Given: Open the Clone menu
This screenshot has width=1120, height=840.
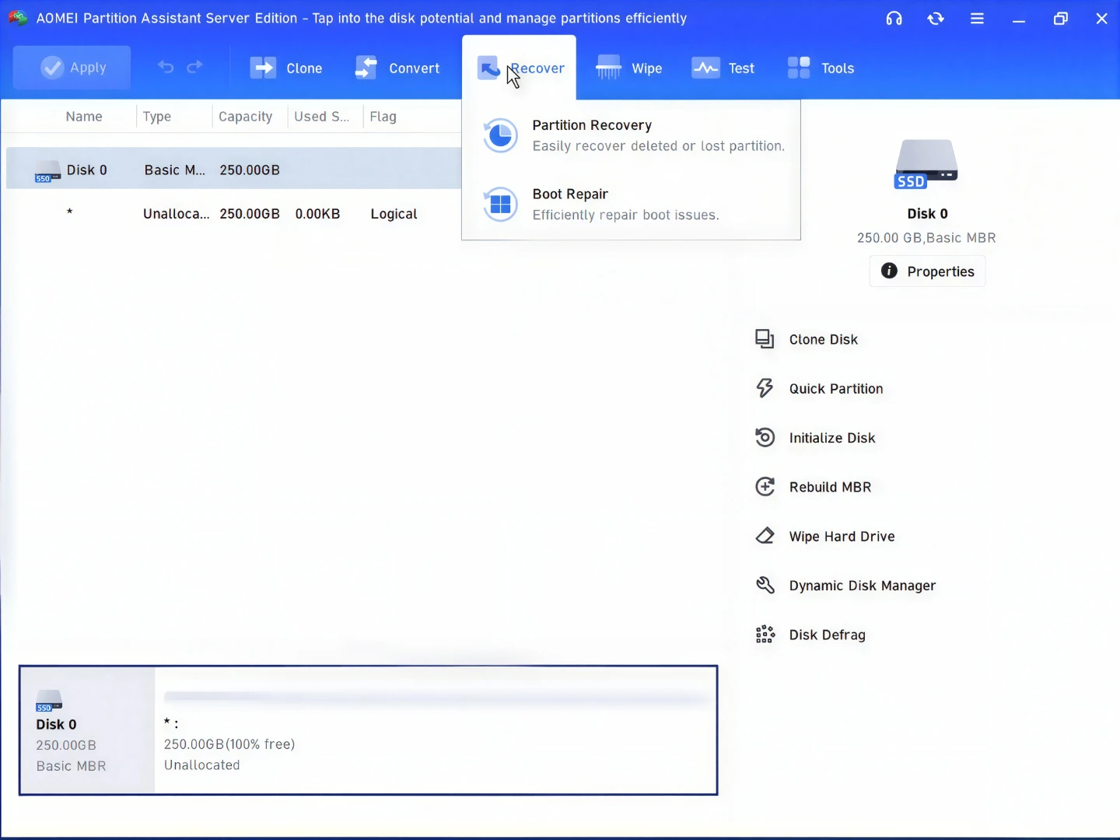Looking at the screenshot, I should (x=286, y=68).
